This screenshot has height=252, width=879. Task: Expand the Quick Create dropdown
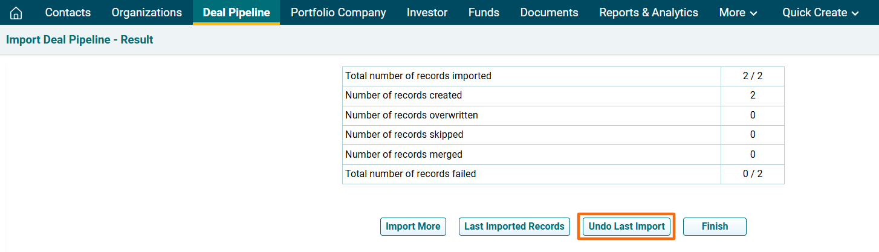(820, 13)
